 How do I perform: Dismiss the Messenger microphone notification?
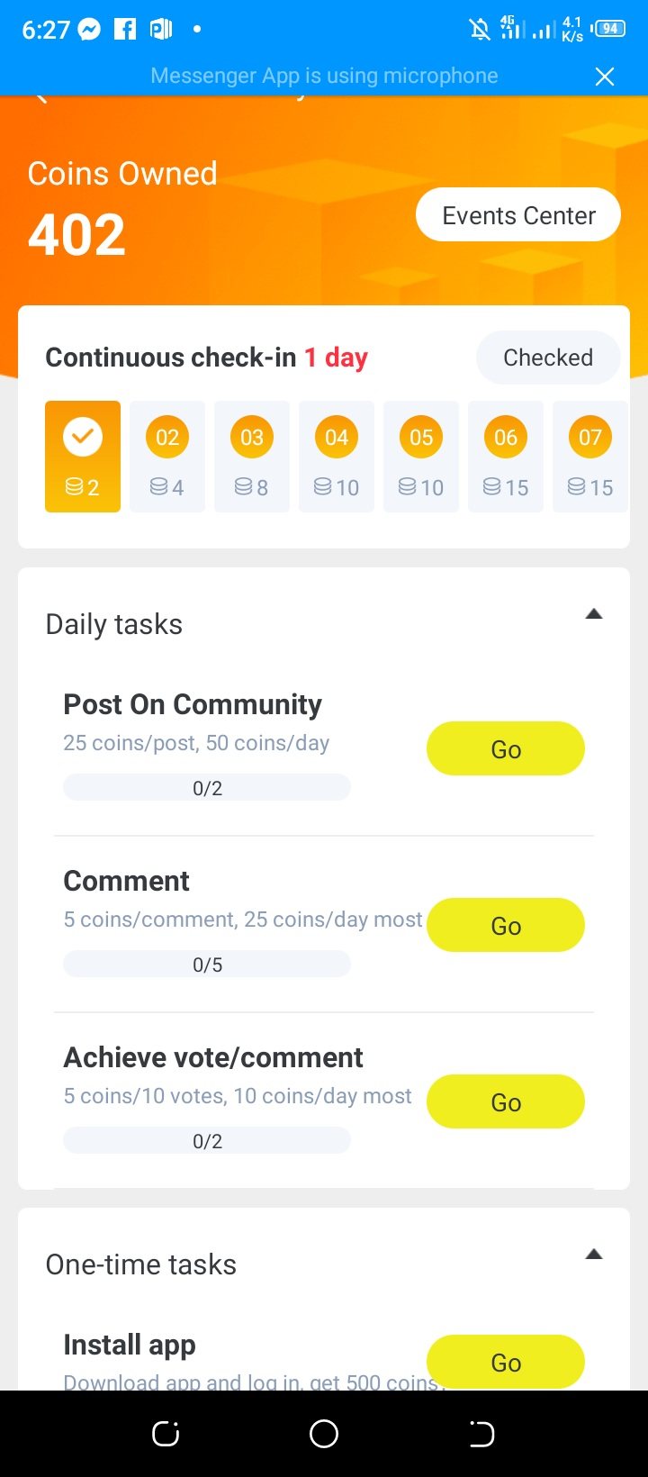605,77
